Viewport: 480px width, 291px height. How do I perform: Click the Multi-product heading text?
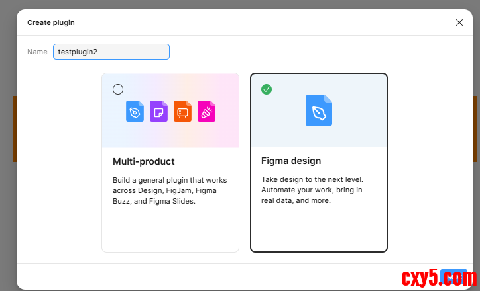[x=144, y=161]
